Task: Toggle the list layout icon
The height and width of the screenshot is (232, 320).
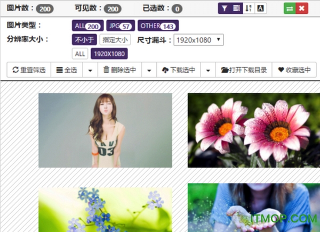Action: tap(236, 9)
